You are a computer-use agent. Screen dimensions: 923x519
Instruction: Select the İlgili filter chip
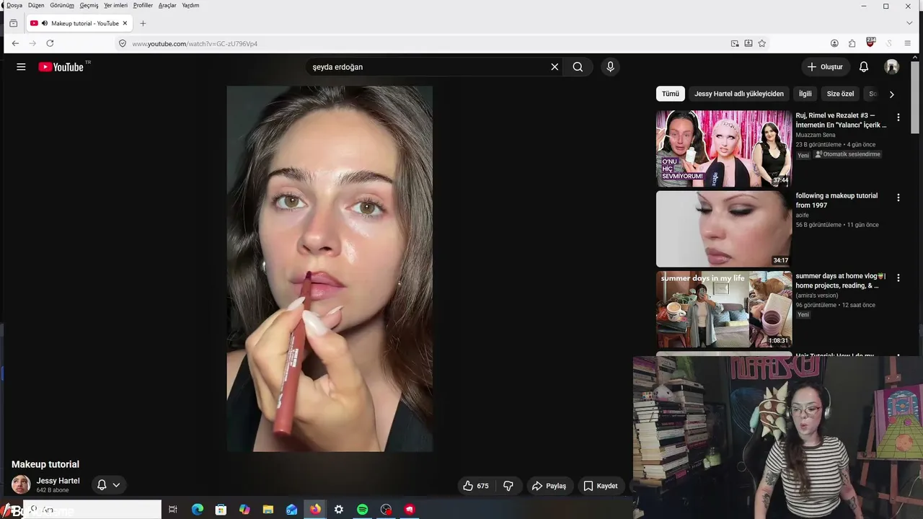point(805,94)
